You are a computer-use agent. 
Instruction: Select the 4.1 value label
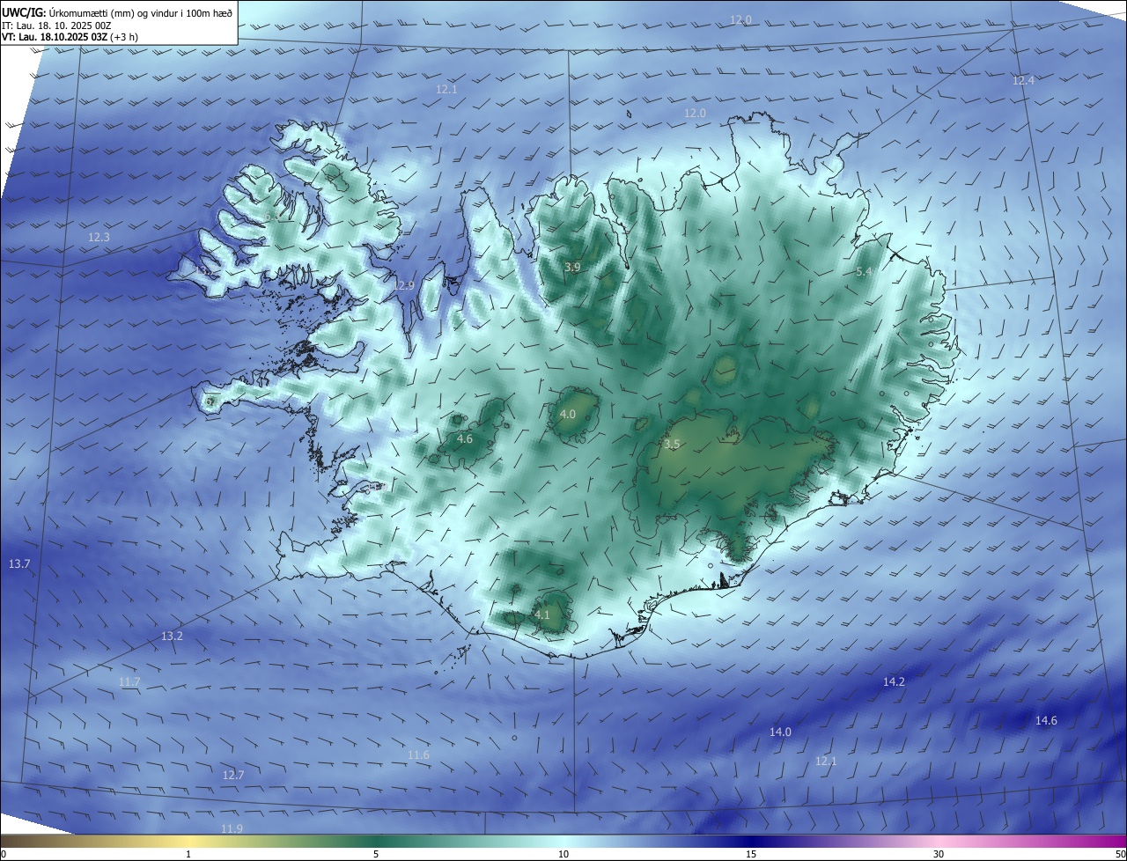(x=542, y=614)
